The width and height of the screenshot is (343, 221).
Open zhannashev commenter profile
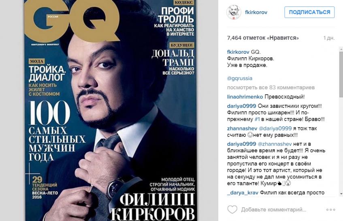[x=242, y=128]
